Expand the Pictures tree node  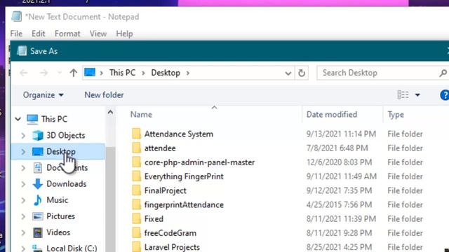click(23, 217)
